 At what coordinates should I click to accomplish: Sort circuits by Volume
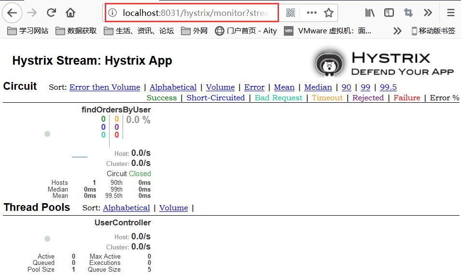coord(220,87)
